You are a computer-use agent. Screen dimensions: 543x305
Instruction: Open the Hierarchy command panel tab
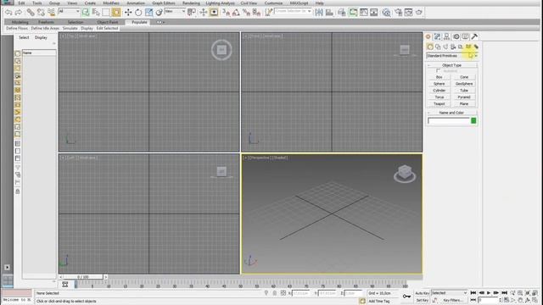tap(447, 36)
